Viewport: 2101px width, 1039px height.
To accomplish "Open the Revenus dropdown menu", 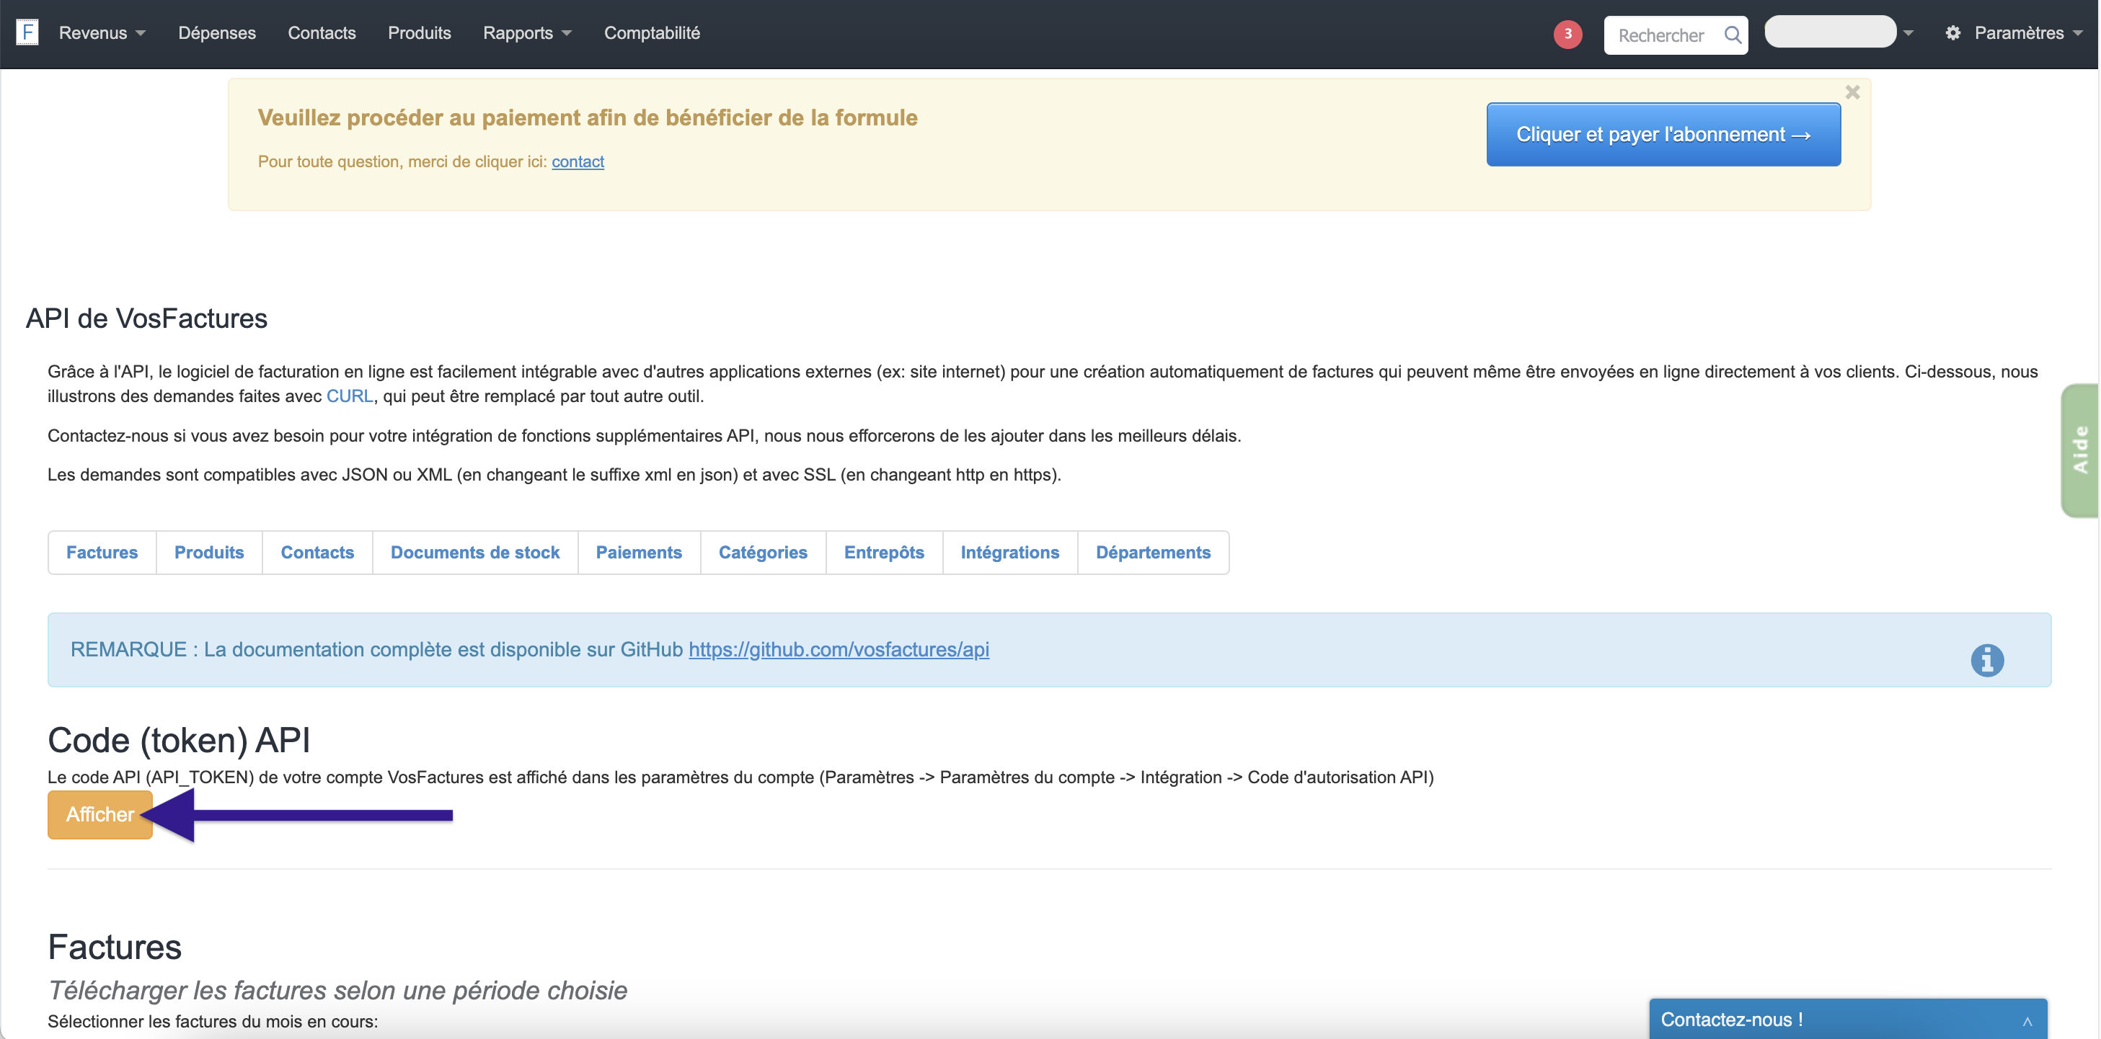I will [102, 33].
